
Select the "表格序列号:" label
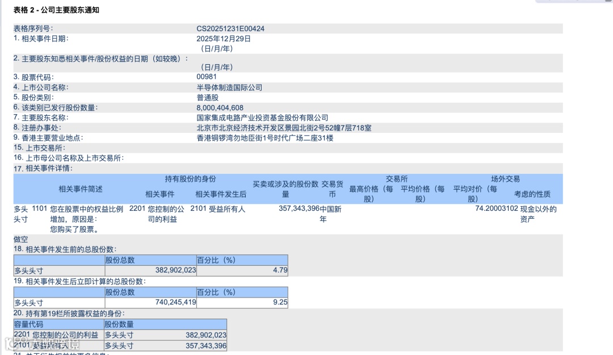(33, 28)
